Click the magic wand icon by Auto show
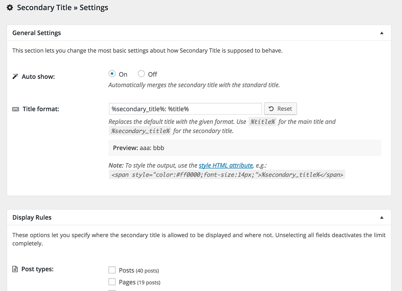The height and width of the screenshot is (291, 402). [x=15, y=76]
